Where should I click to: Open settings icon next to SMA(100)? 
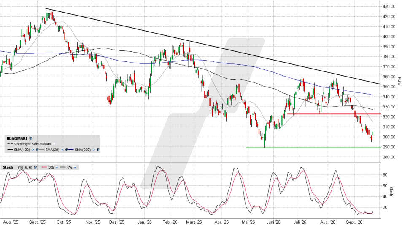click(37, 150)
